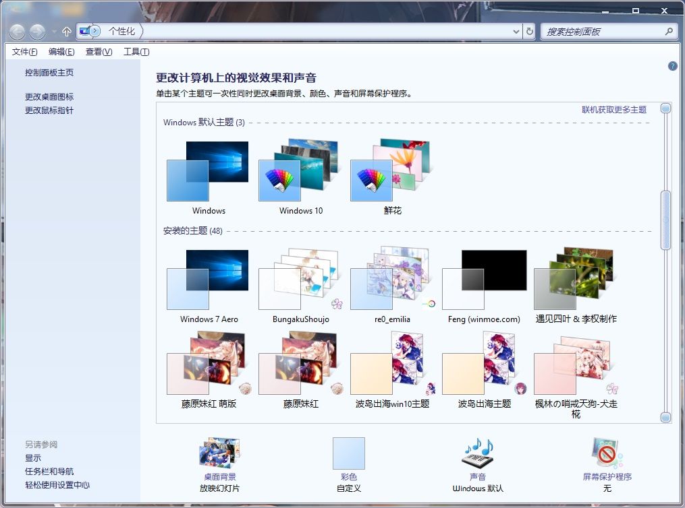The width and height of the screenshot is (685, 508).
Task: Click the recent pages dropdown arrow
Action: pyautogui.click(x=54, y=32)
